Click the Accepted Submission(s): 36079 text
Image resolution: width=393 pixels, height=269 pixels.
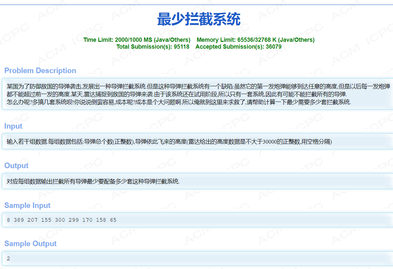238,47
